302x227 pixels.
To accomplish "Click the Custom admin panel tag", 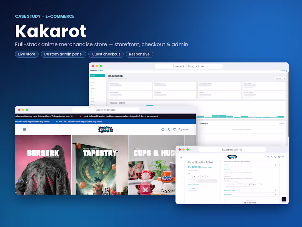I will (63, 54).
